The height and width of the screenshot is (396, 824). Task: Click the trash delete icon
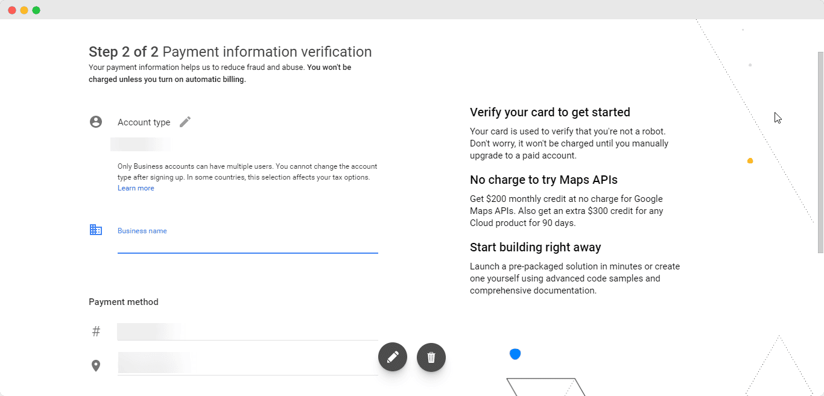pos(431,357)
